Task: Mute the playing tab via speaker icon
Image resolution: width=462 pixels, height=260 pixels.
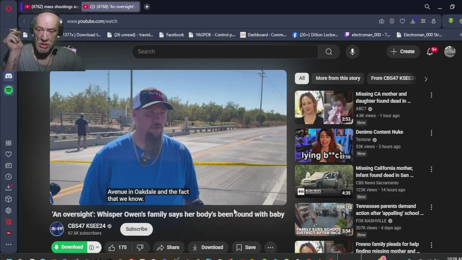Action: 92,6
